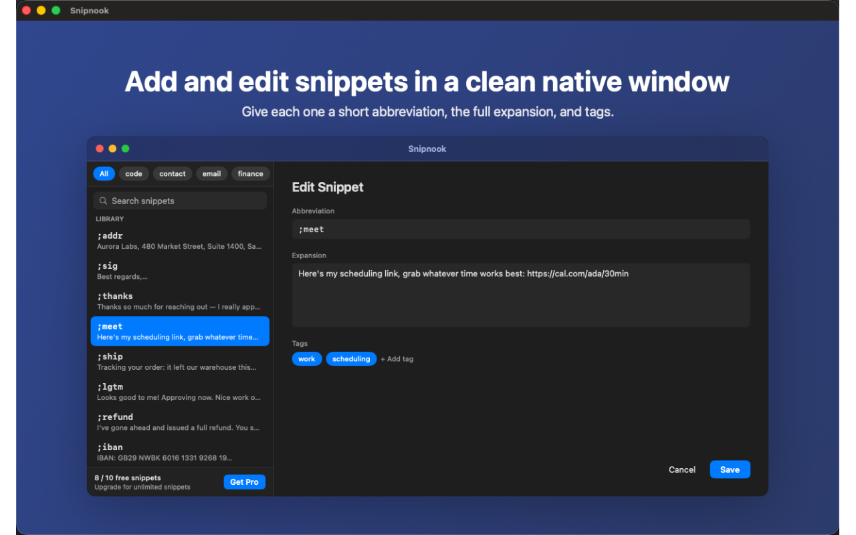Save the snippet
The height and width of the screenshot is (535, 856).
730,469
